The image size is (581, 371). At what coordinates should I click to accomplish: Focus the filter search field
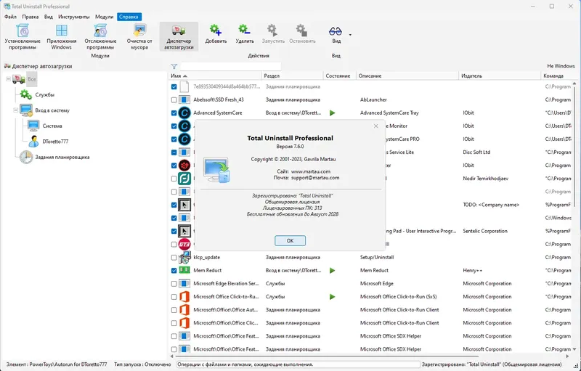click(230, 67)
